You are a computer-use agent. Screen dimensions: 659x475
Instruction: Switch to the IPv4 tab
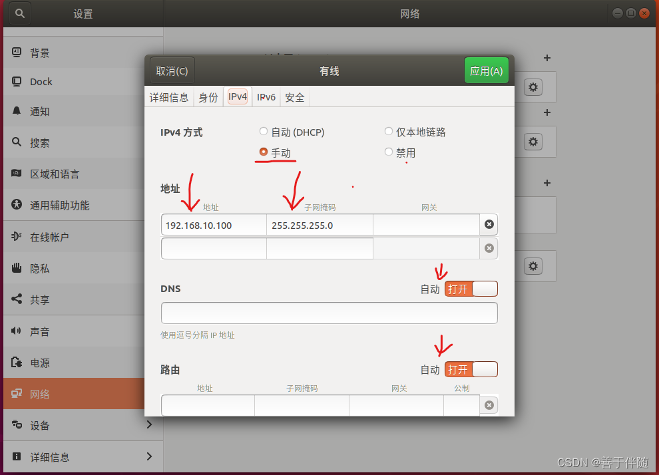[238, 97]
